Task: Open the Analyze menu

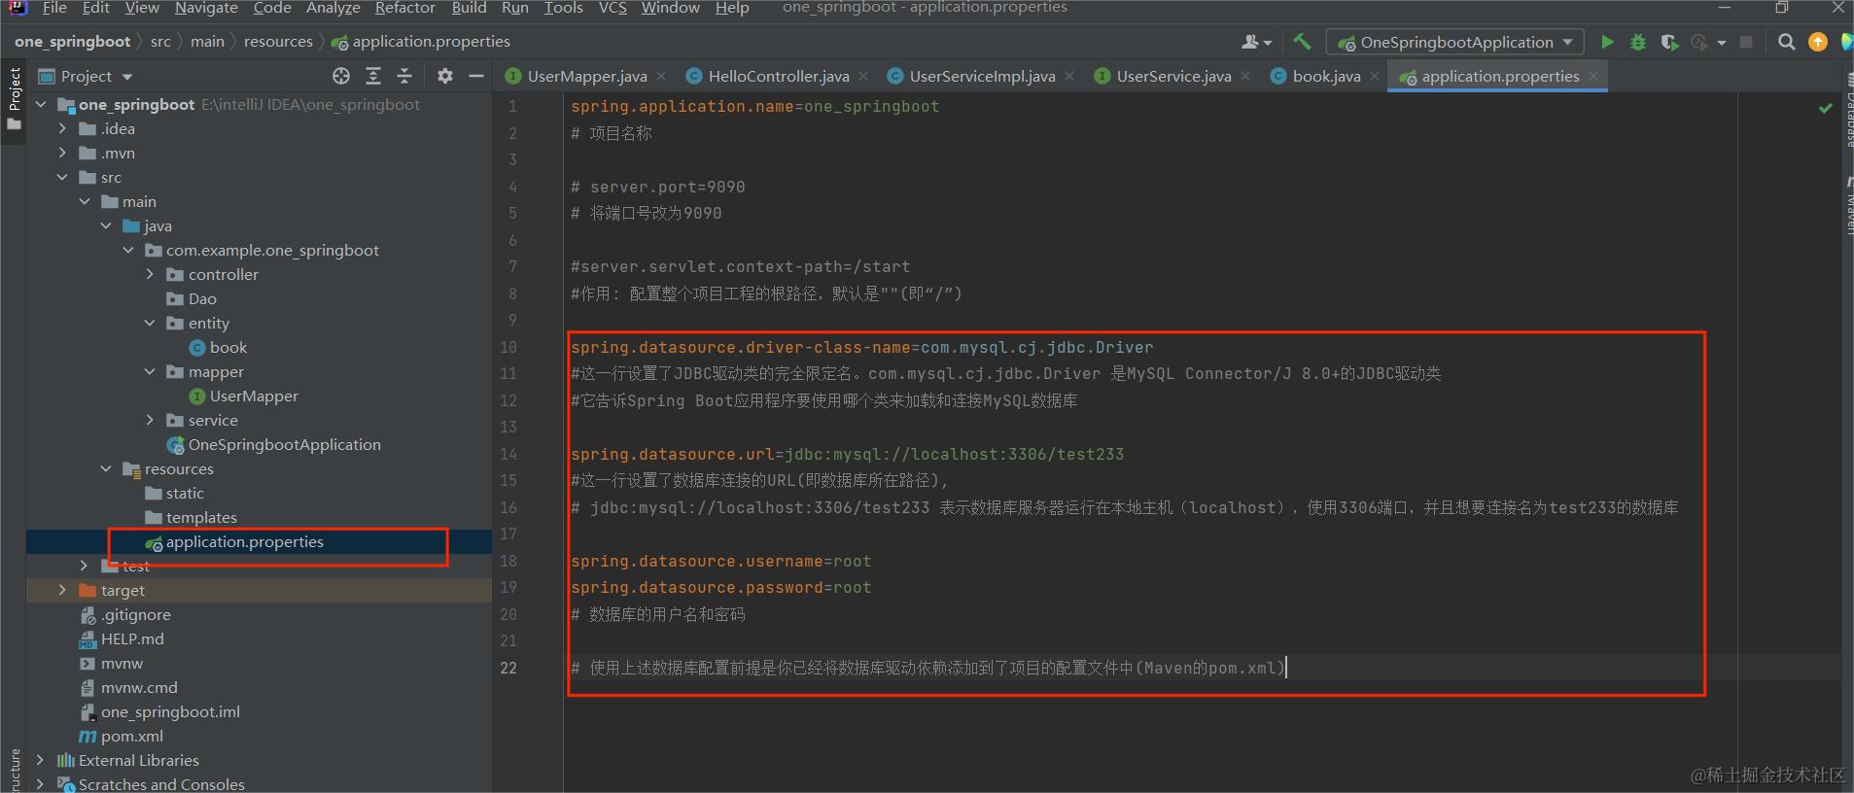Action: (333, 8)
